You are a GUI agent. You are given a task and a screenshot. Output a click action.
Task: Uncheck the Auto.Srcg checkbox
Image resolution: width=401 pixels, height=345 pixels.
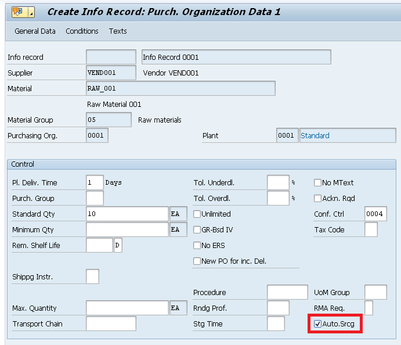tap(317, 324)
